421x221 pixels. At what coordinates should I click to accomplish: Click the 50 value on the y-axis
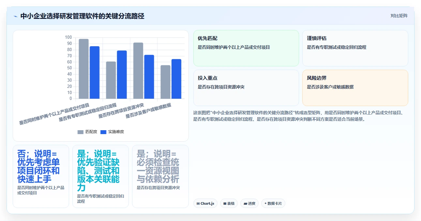(69, 68)
